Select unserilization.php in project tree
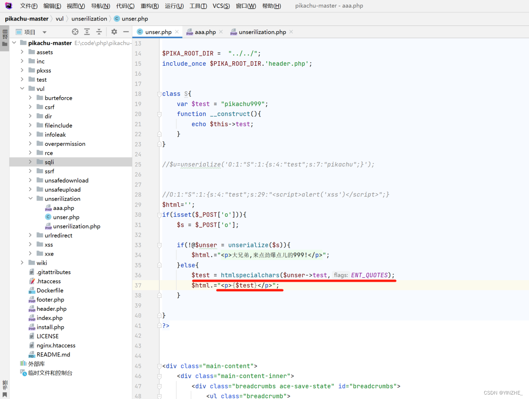This screenshot has width=529, height=399. pos(73,227)
